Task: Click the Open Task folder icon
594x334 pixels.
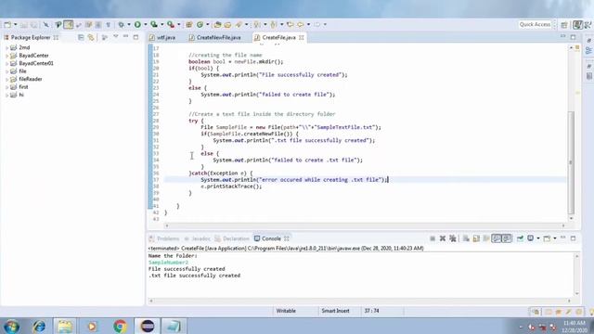Action: coord(227,25)
